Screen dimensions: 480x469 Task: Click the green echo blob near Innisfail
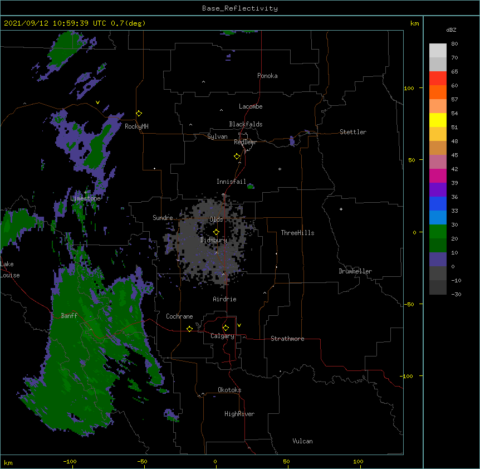tap(251, 186)
